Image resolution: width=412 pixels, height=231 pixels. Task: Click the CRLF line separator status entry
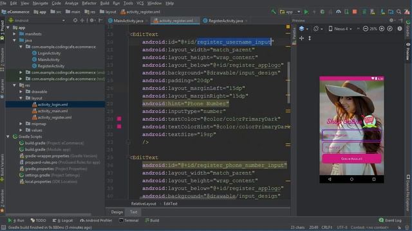pyautogui.click(x=327, y=227)
